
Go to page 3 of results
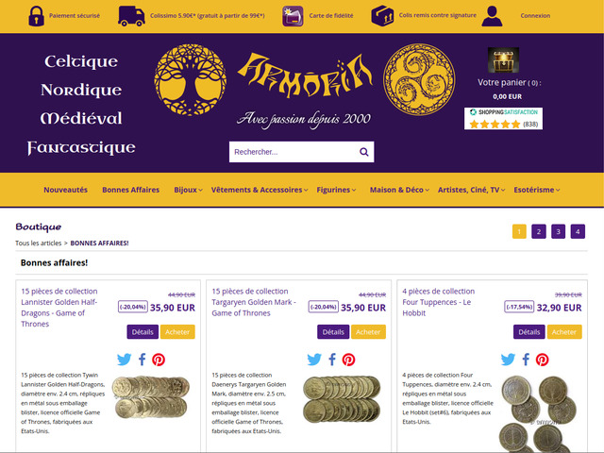click(558, 231)
